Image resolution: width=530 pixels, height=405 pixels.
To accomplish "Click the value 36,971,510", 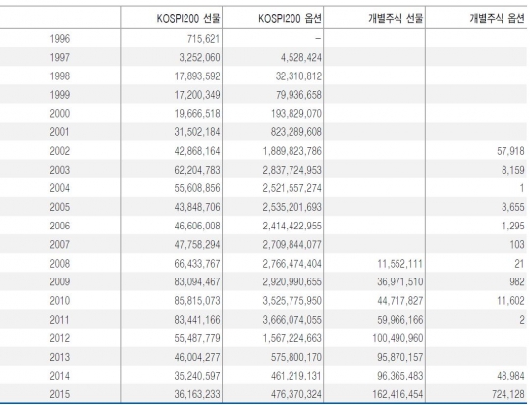I will 399,282.
